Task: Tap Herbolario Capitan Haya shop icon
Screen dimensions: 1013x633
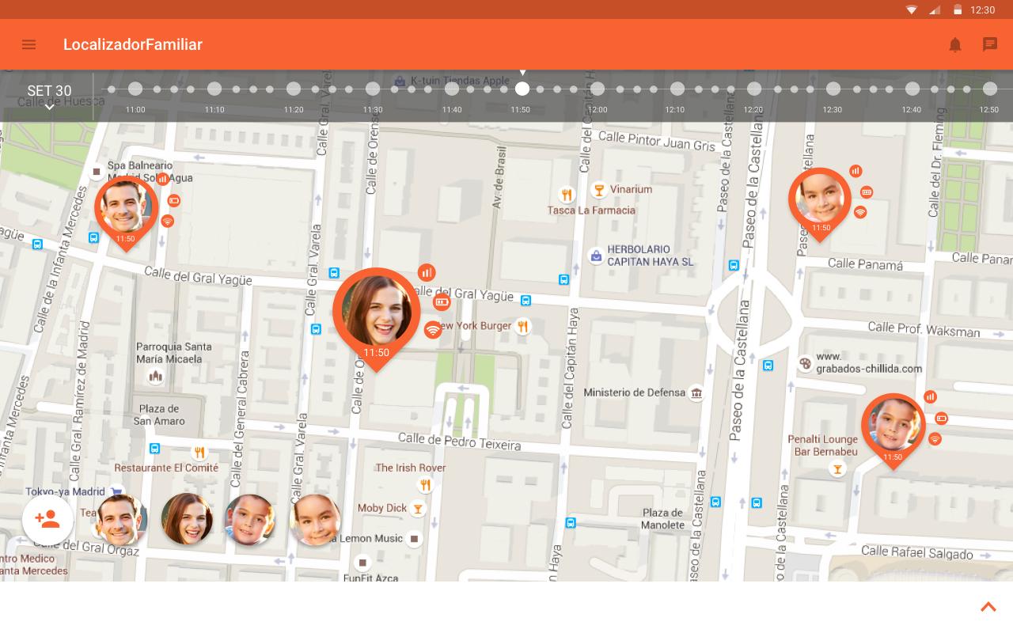Action: [596, 256]
